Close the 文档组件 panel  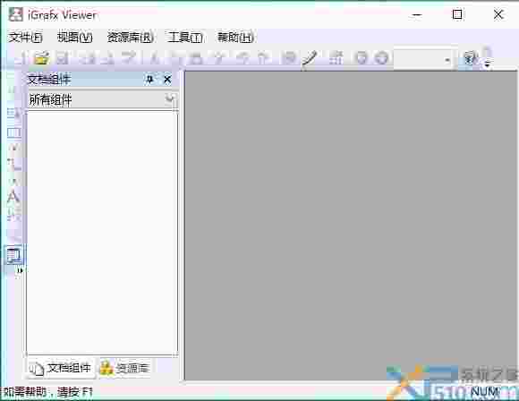[x=167, y=79]
